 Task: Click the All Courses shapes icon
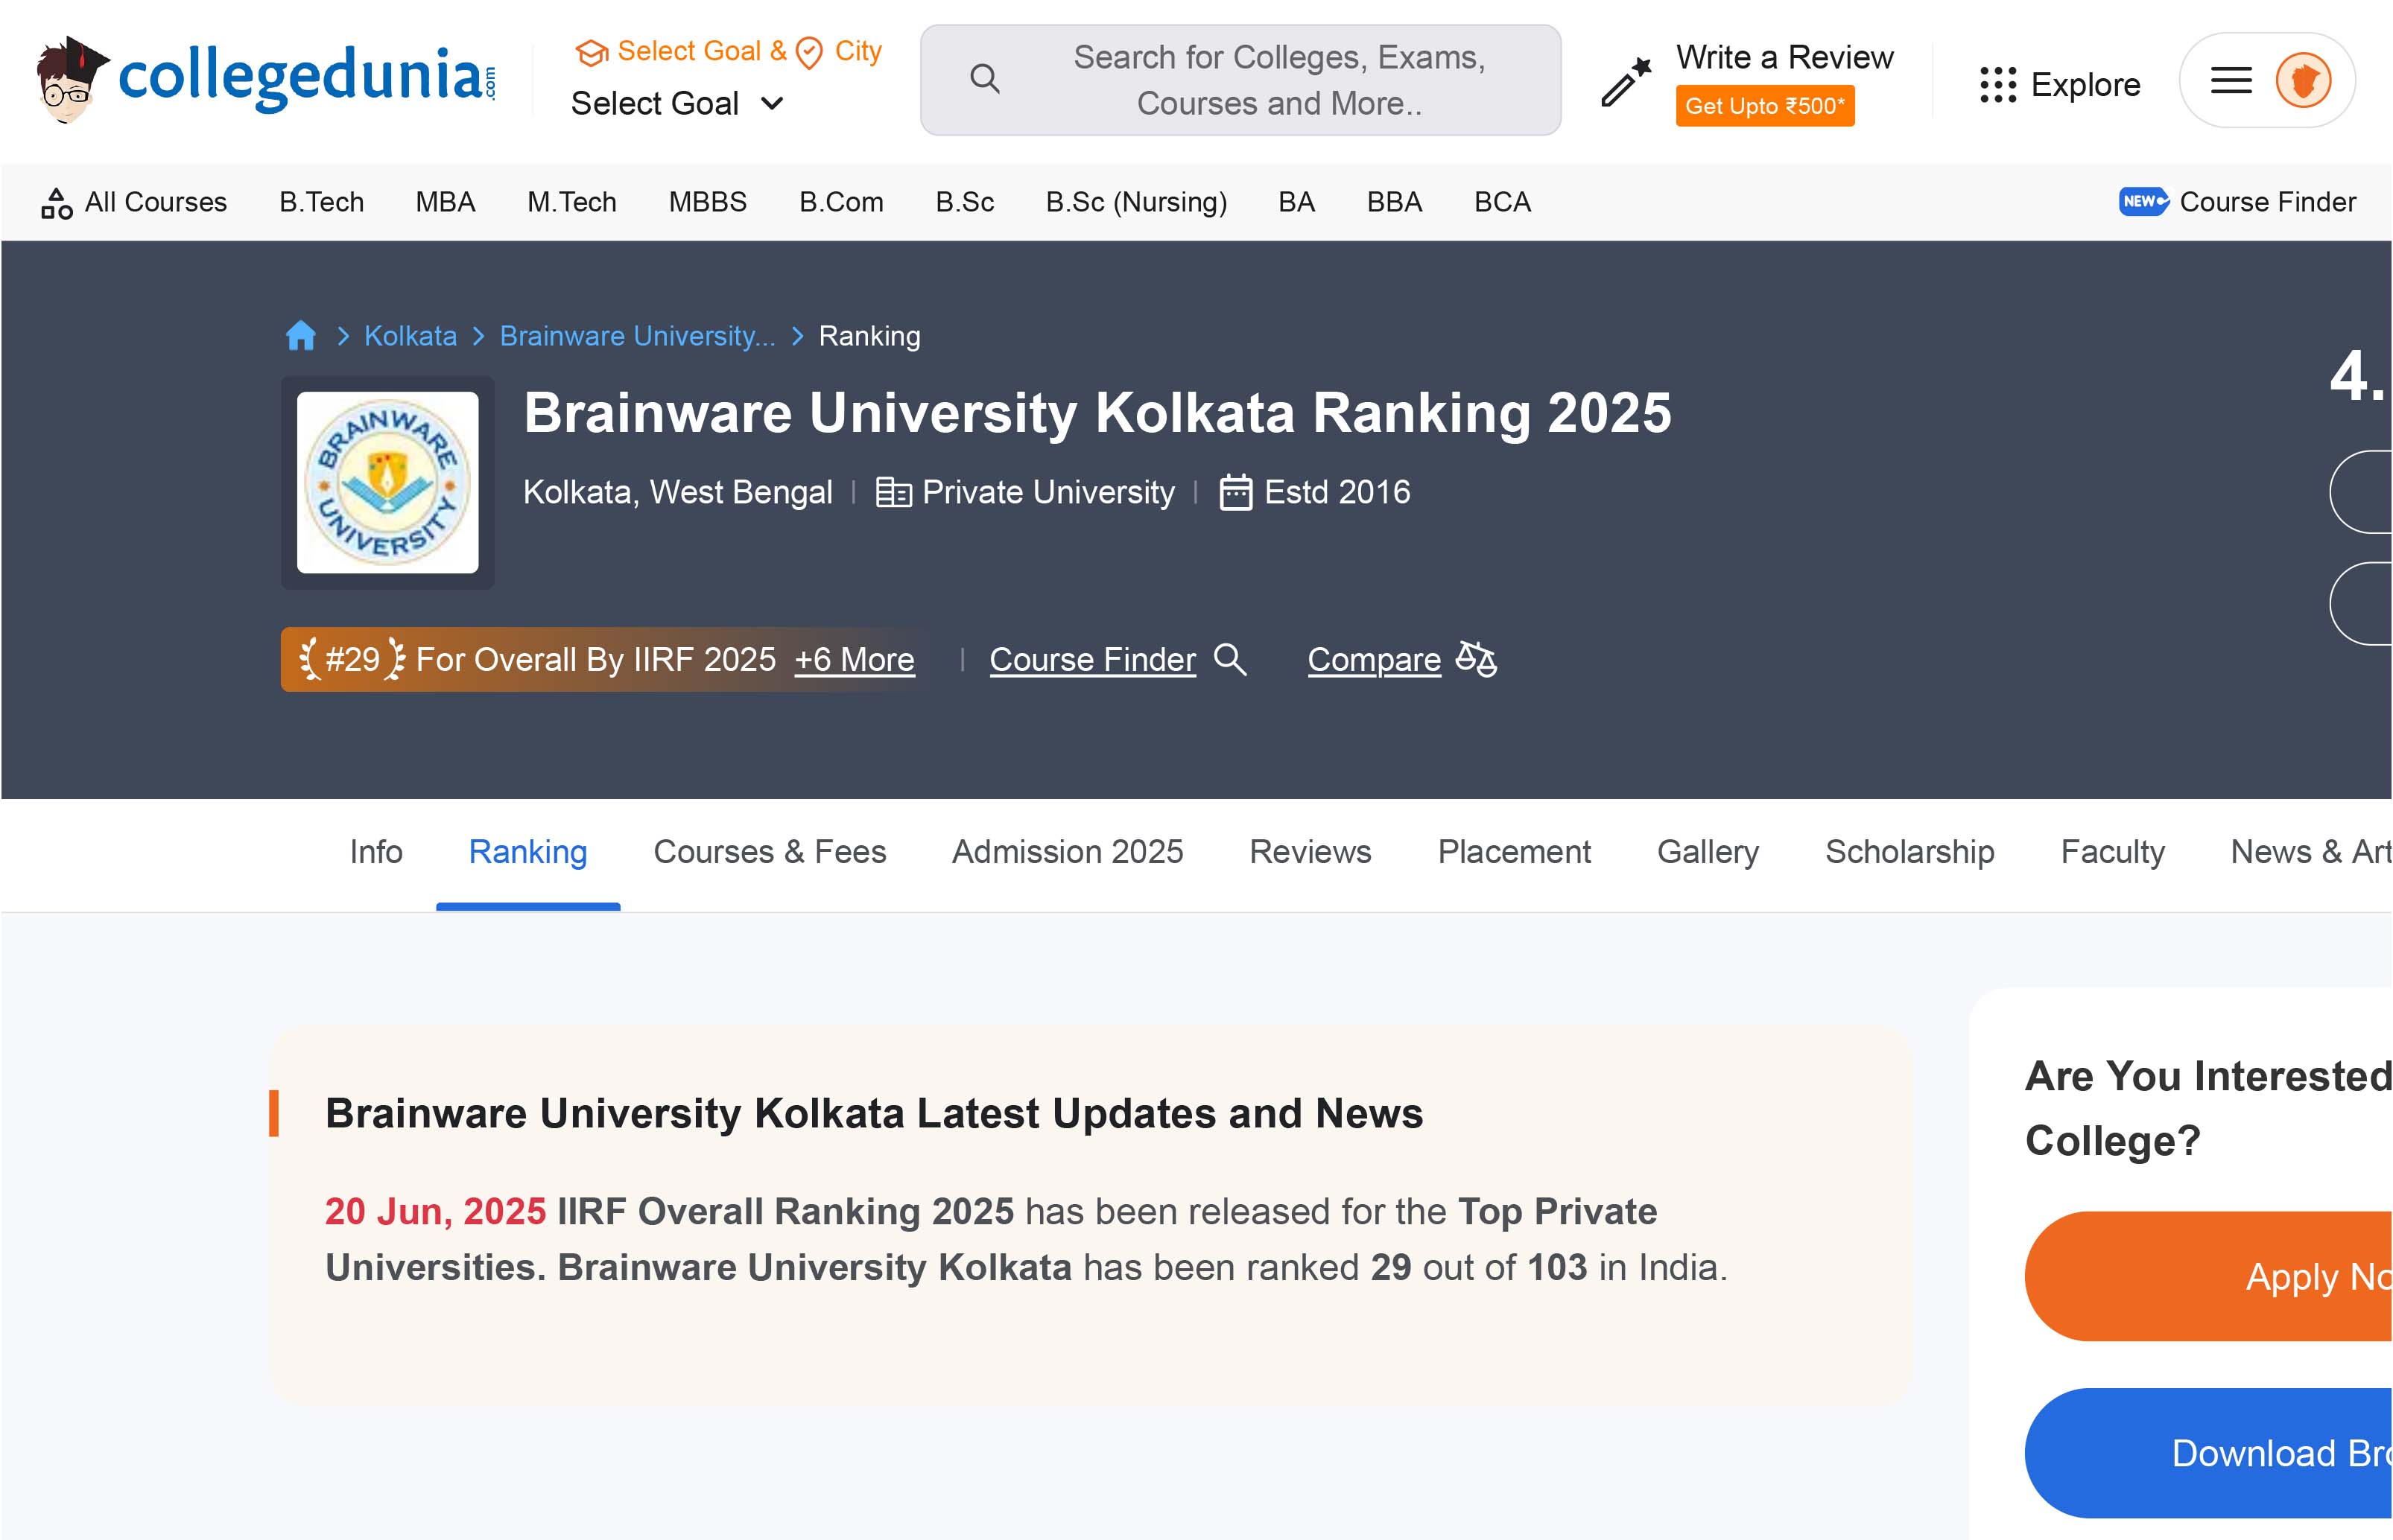56,203
